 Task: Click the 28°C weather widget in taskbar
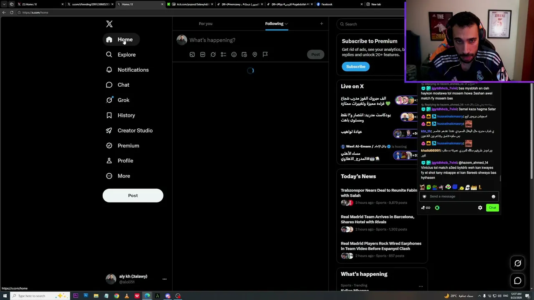coord(458,296)
